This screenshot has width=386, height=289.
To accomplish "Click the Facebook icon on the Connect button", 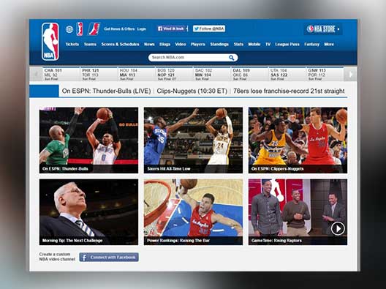I will click(x=84, y=258).
